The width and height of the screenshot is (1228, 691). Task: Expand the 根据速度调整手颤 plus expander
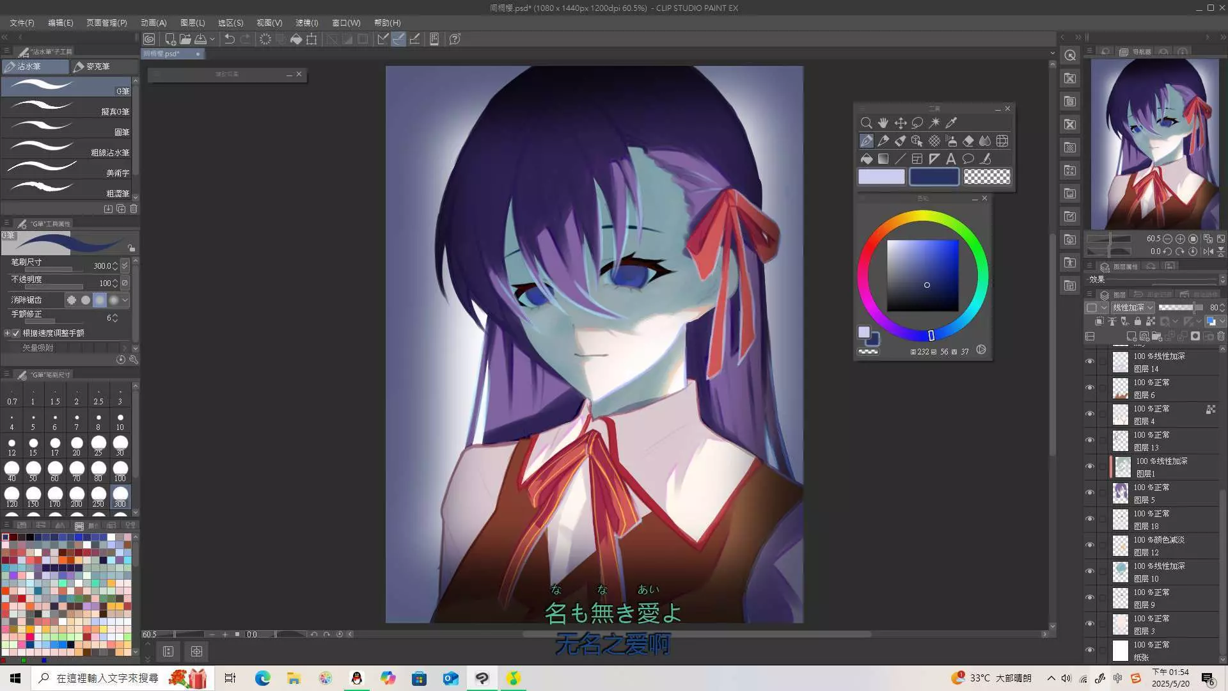pos(7,333)
